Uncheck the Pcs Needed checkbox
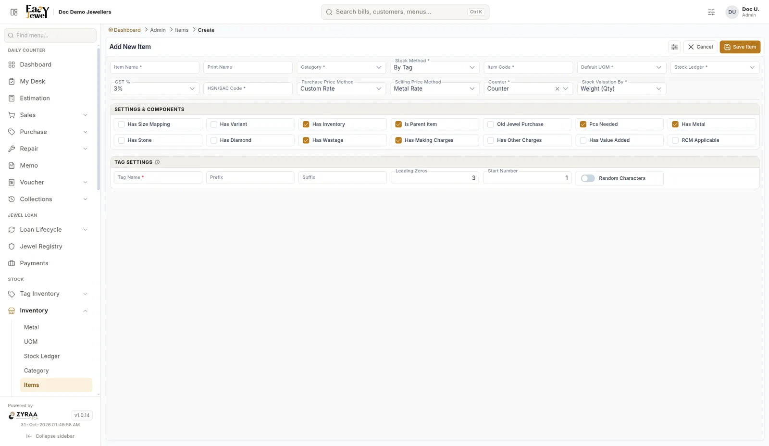 (x=583, y=124)
